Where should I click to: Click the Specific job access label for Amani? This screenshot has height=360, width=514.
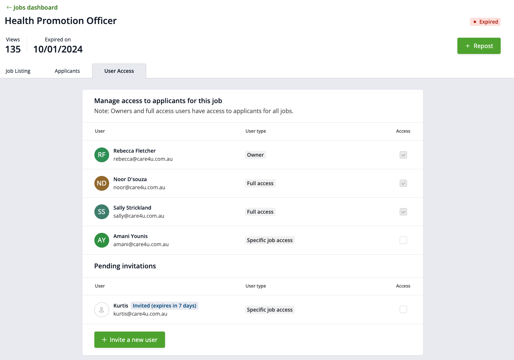pyautogui.click(x=270, y=240)
